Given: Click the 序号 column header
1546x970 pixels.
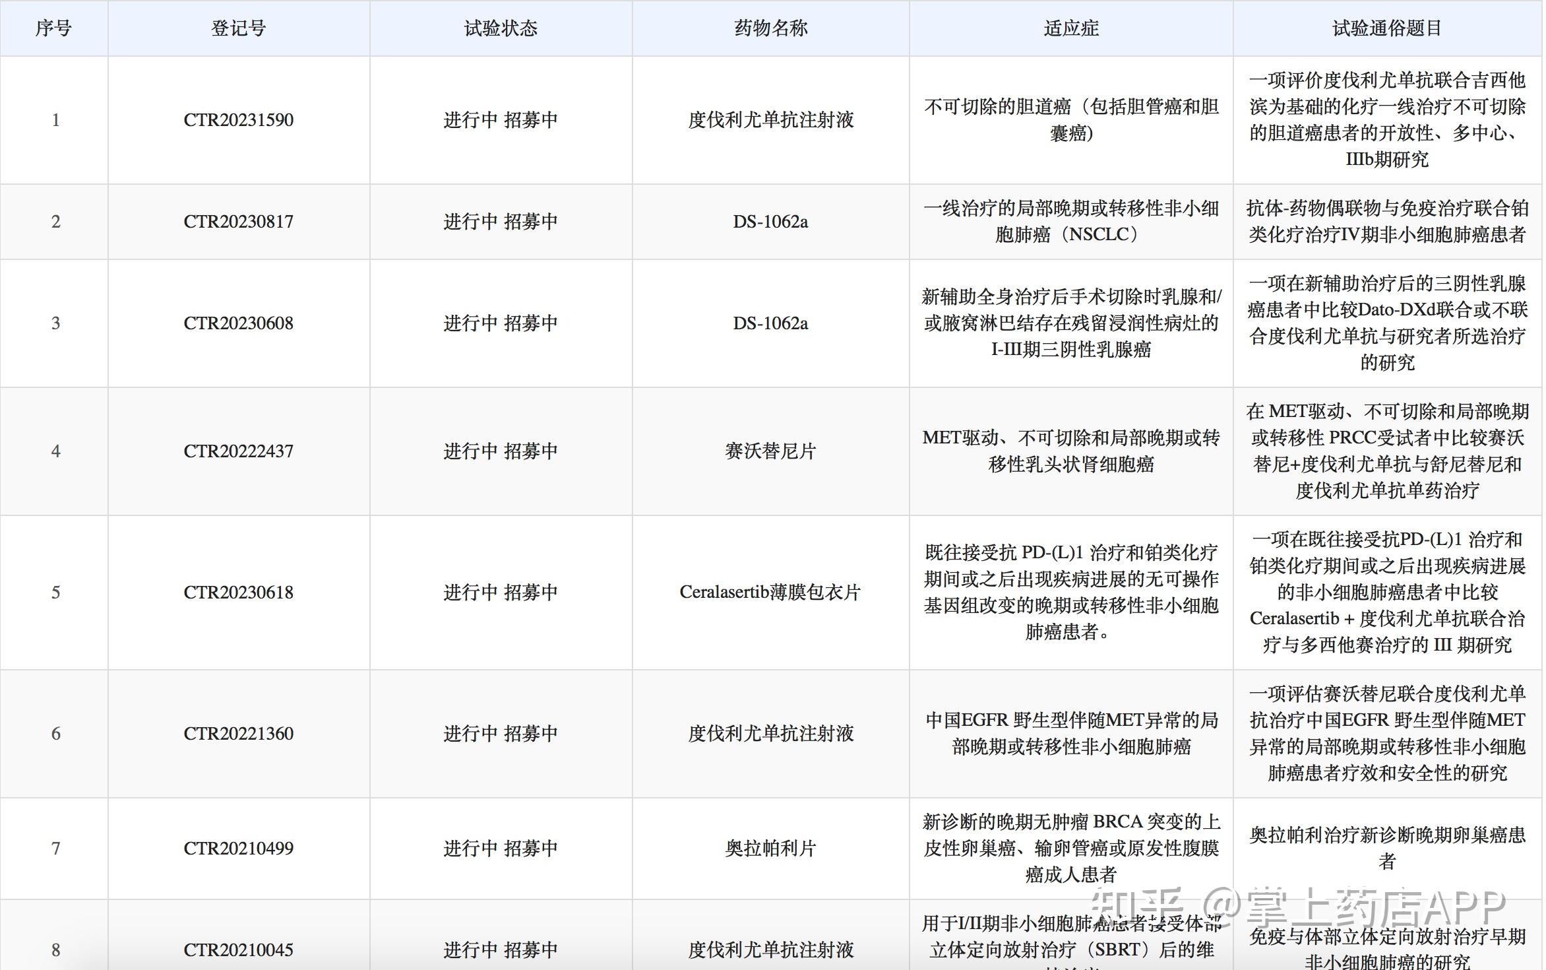Looking at the screenshot, I should pos(53,28).
